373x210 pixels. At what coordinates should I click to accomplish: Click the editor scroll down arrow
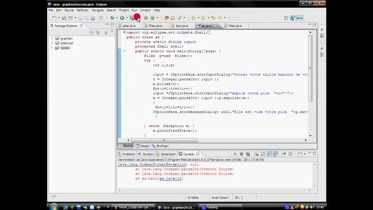pyautogui.click(x=310, y=136)
